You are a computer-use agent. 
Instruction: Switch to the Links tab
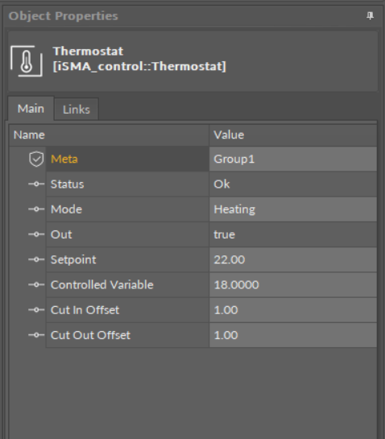(x=77, y=110)
